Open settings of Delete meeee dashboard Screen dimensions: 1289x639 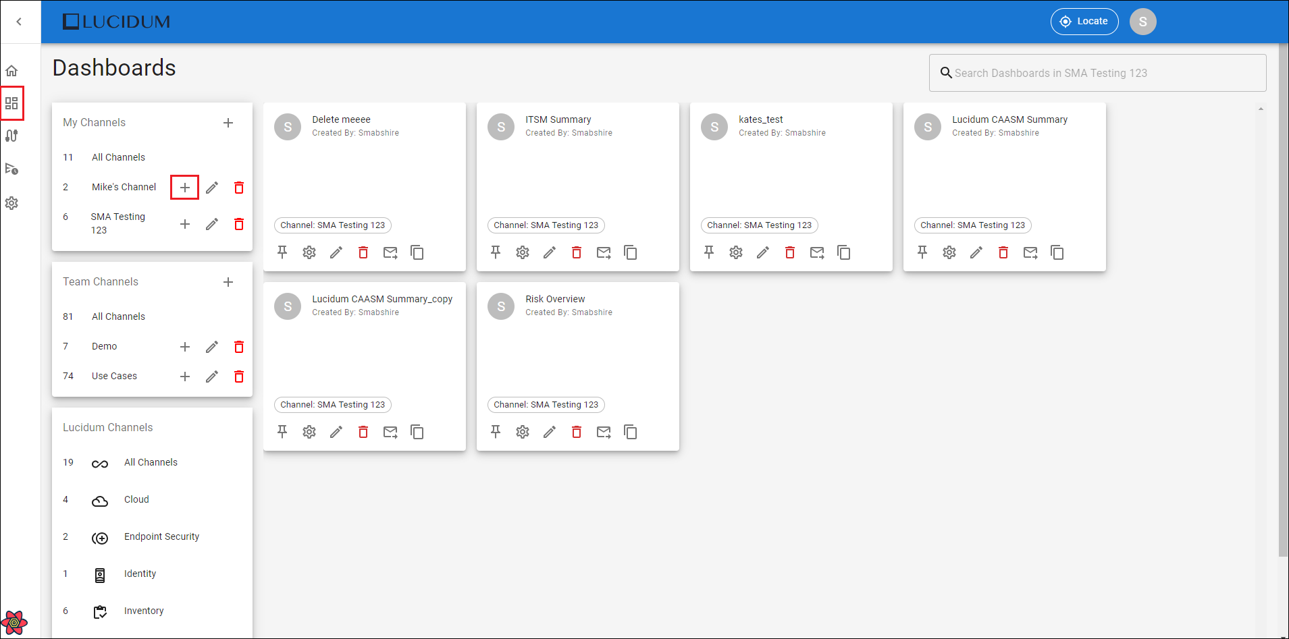[x=309, y=252]
